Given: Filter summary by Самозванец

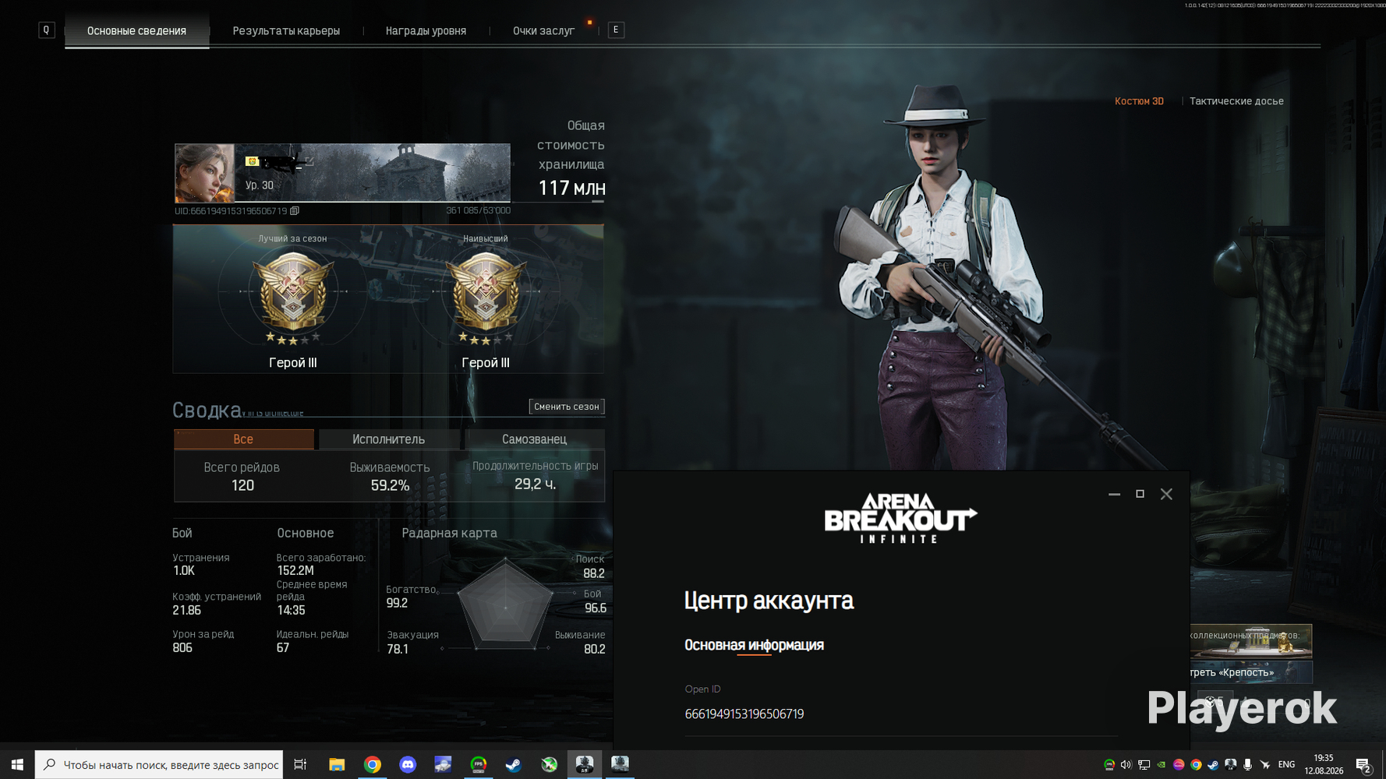Looking at the screenshot, I should click(x=534, y=439).
